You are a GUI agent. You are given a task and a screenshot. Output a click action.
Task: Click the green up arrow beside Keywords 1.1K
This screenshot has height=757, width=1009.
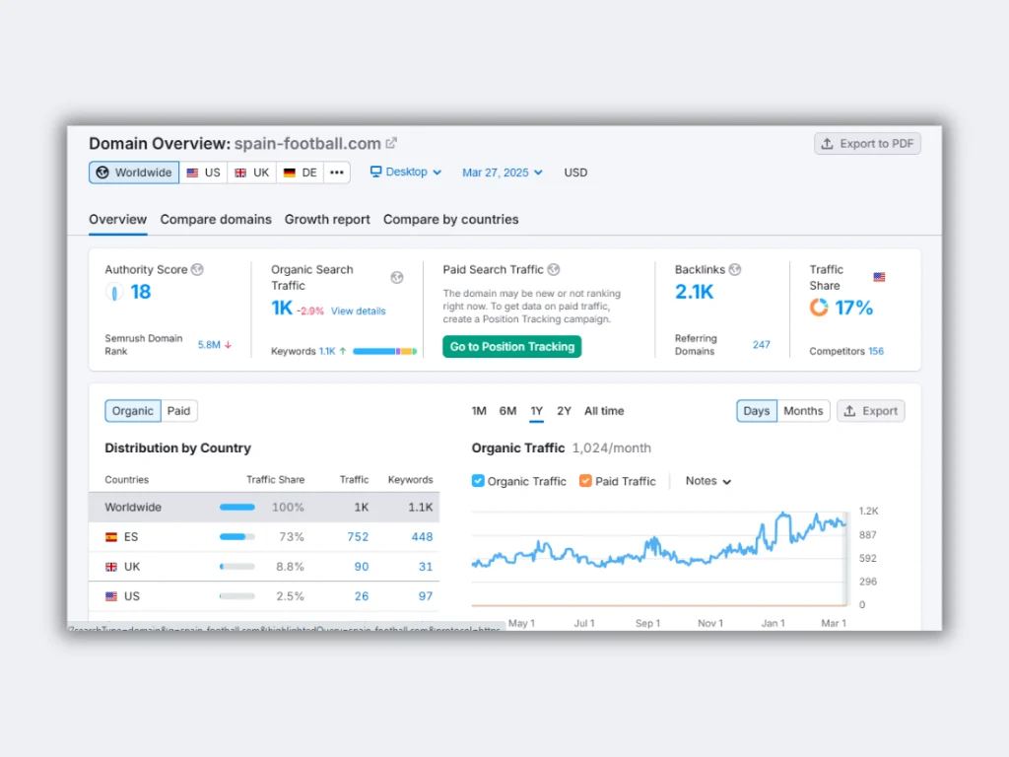pos(343,351)
